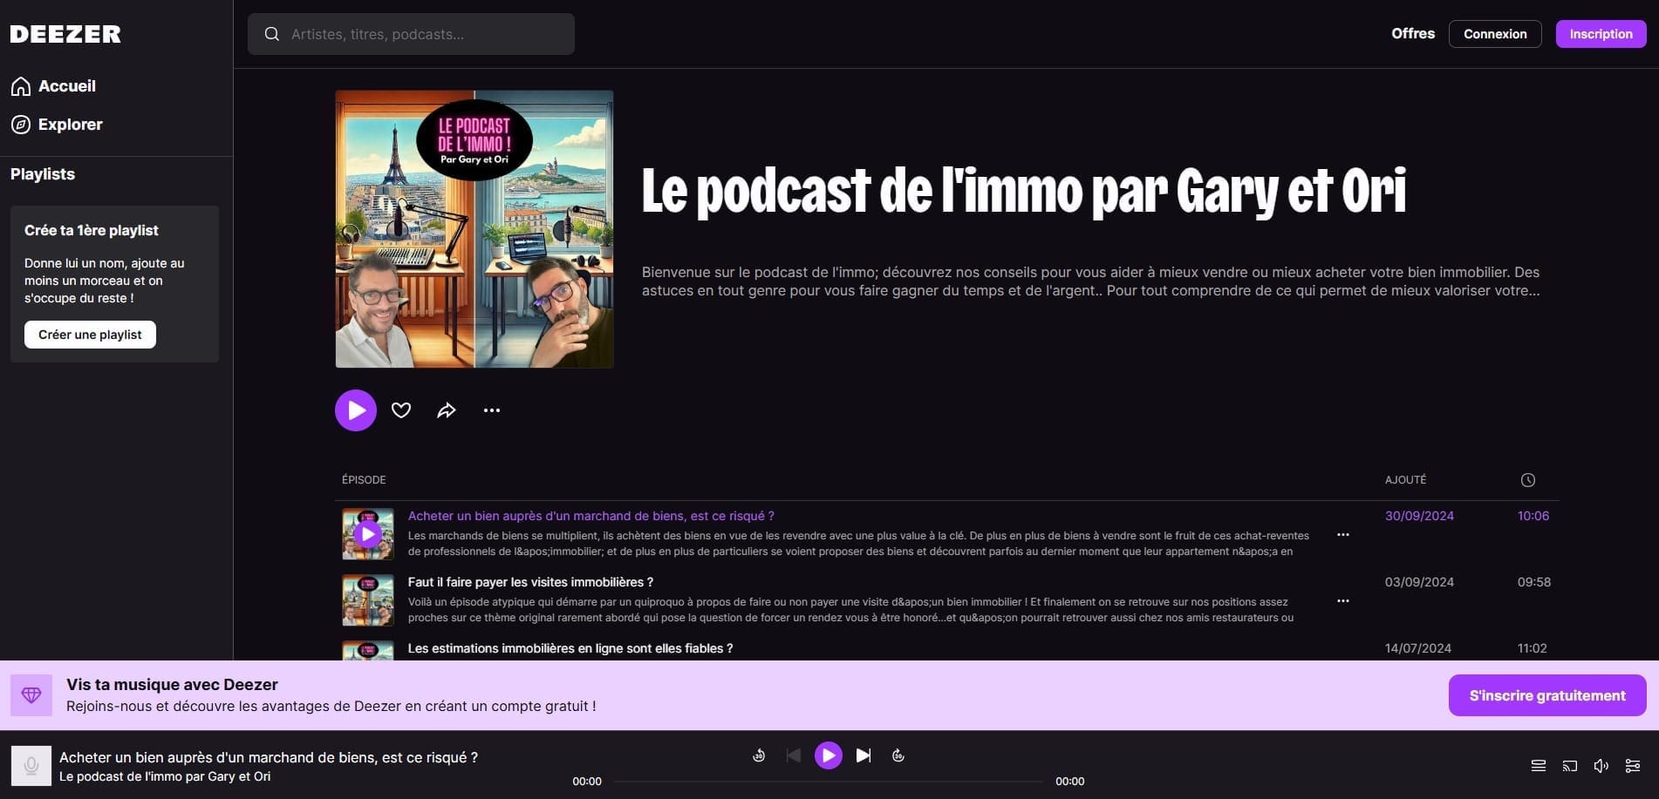Play the podcast with the large purple button
Screen dimensions: 1659x799
point(356,410)
